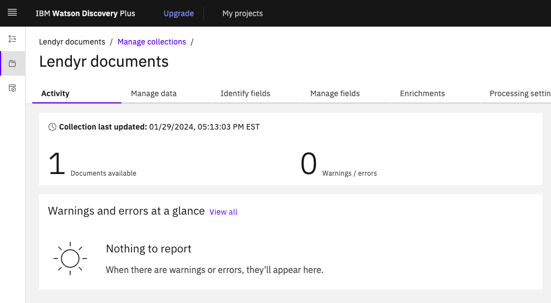Select the Activity tab
Screen dimensions: 551x303
pos(77,93)
